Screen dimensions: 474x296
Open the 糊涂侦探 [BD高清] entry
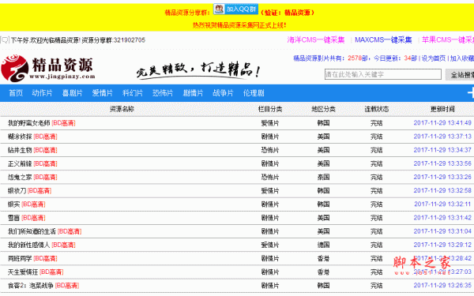point(32,137)
